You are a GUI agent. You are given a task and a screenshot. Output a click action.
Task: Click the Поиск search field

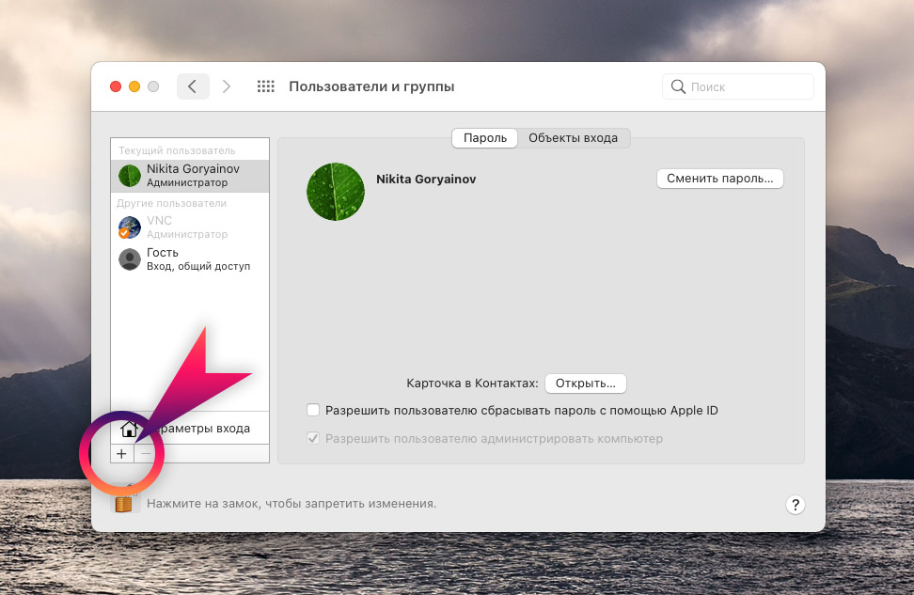738,86
